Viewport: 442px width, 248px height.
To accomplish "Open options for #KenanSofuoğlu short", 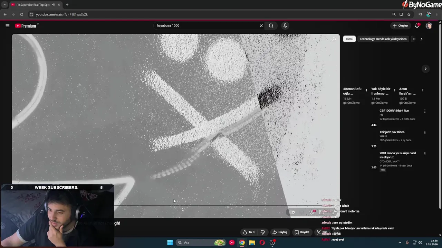I will click(366, 91).
